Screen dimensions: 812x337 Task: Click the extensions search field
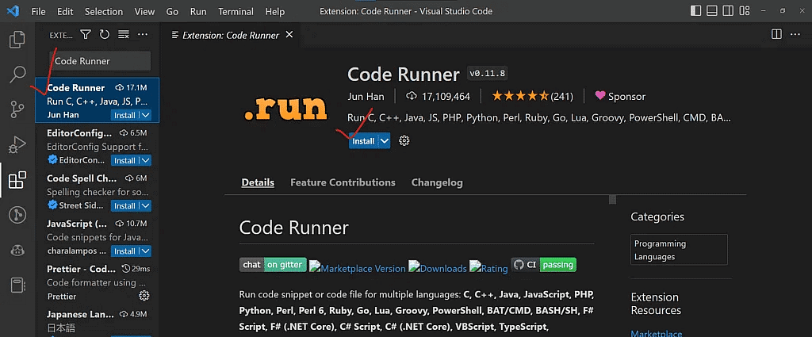pos(100,61)
